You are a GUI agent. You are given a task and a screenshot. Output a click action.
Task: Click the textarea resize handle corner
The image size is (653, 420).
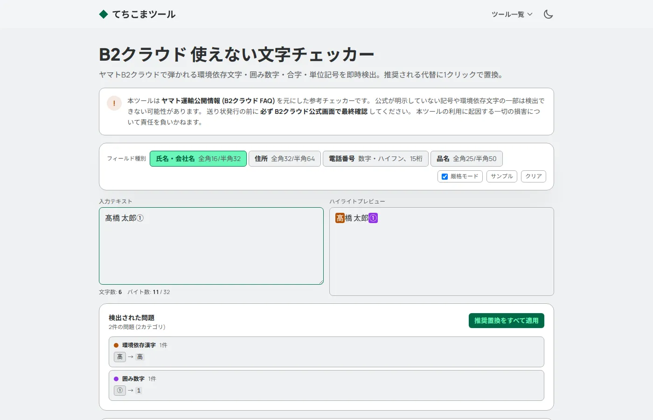coord(321,282)
